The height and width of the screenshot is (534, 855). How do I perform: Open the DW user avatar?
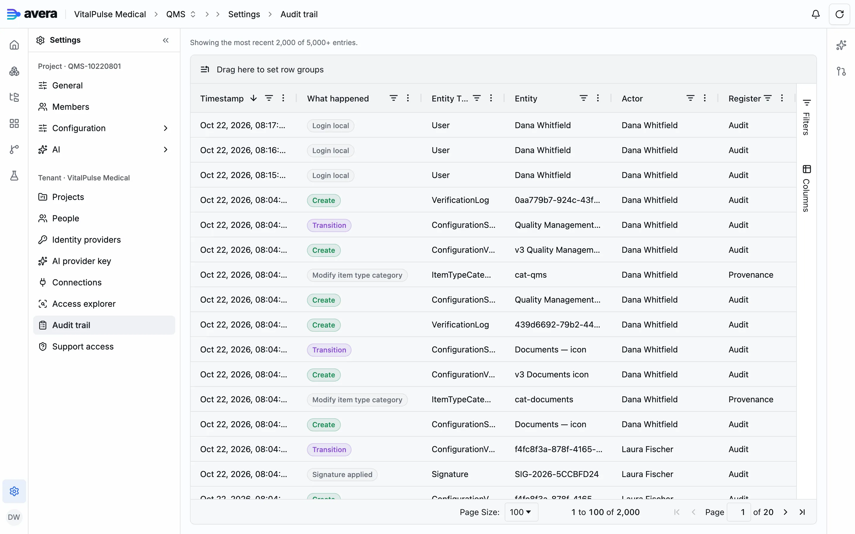[14, 517]
